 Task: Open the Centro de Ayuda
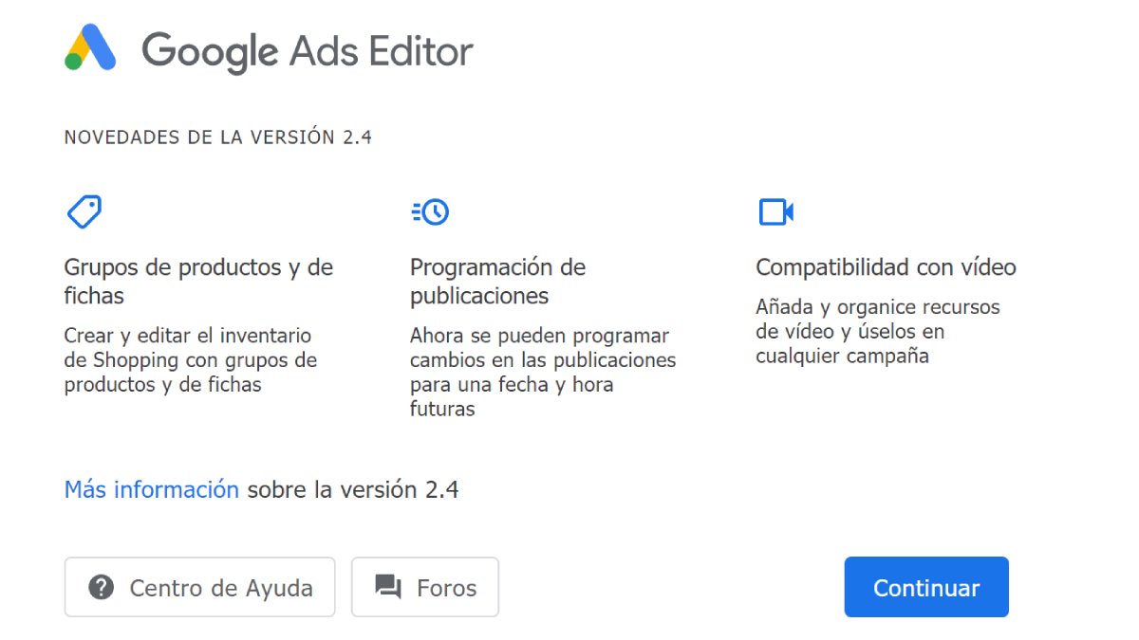[x=199, y=587]
